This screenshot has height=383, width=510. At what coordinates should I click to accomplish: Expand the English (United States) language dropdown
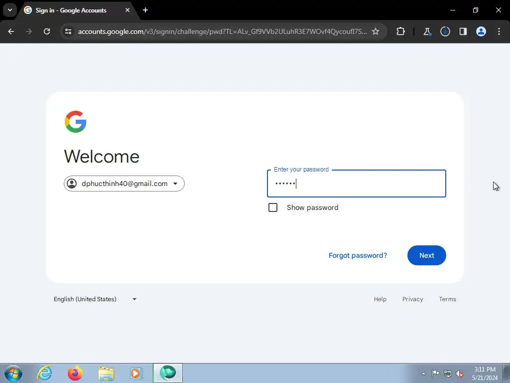pos(95,299)
